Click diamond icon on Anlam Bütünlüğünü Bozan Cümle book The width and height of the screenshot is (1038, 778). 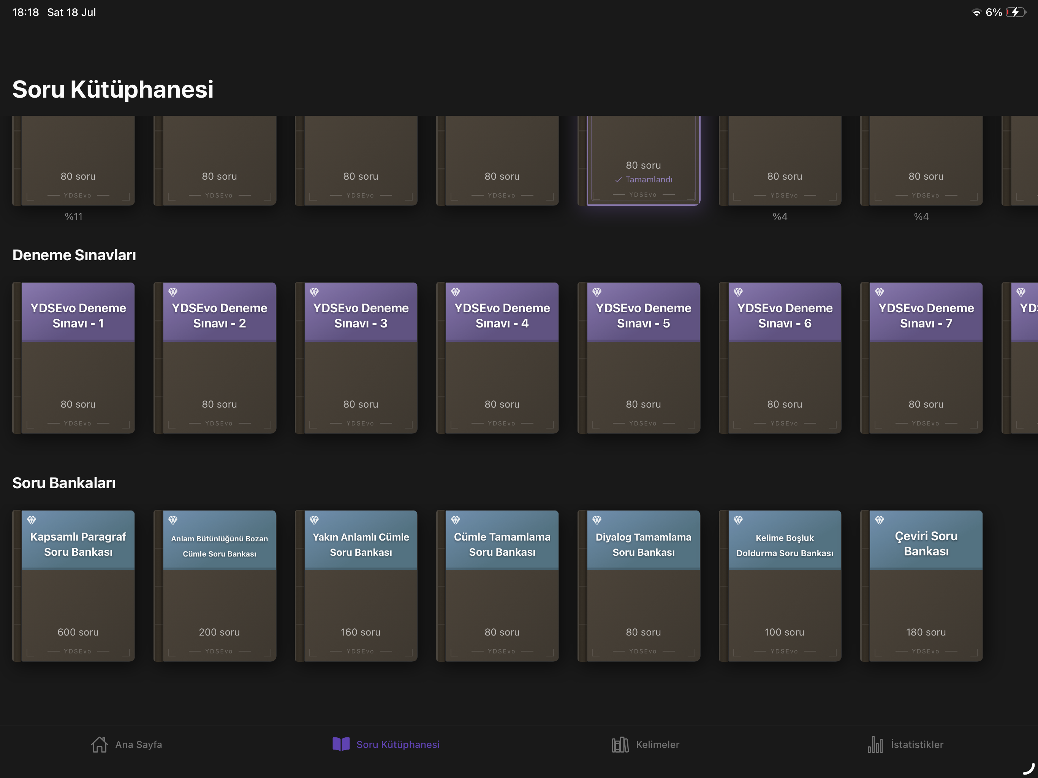(x=173, y=520)
